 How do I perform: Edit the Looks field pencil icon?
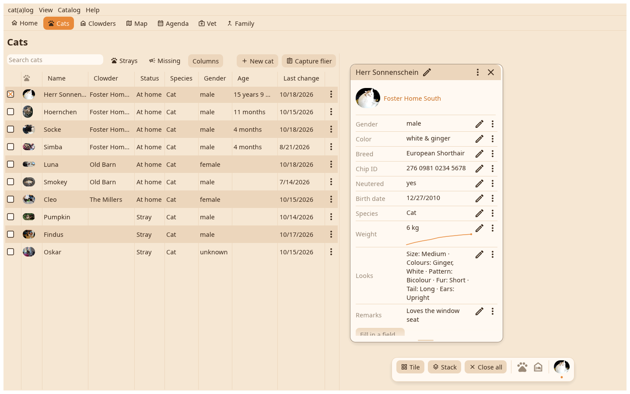(479, 254)
